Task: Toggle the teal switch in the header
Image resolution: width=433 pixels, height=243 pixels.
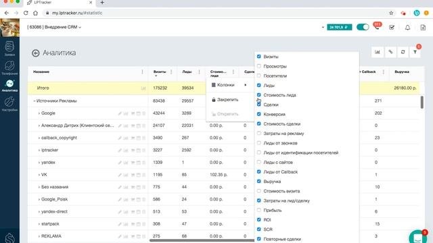Action: point(363,27)
